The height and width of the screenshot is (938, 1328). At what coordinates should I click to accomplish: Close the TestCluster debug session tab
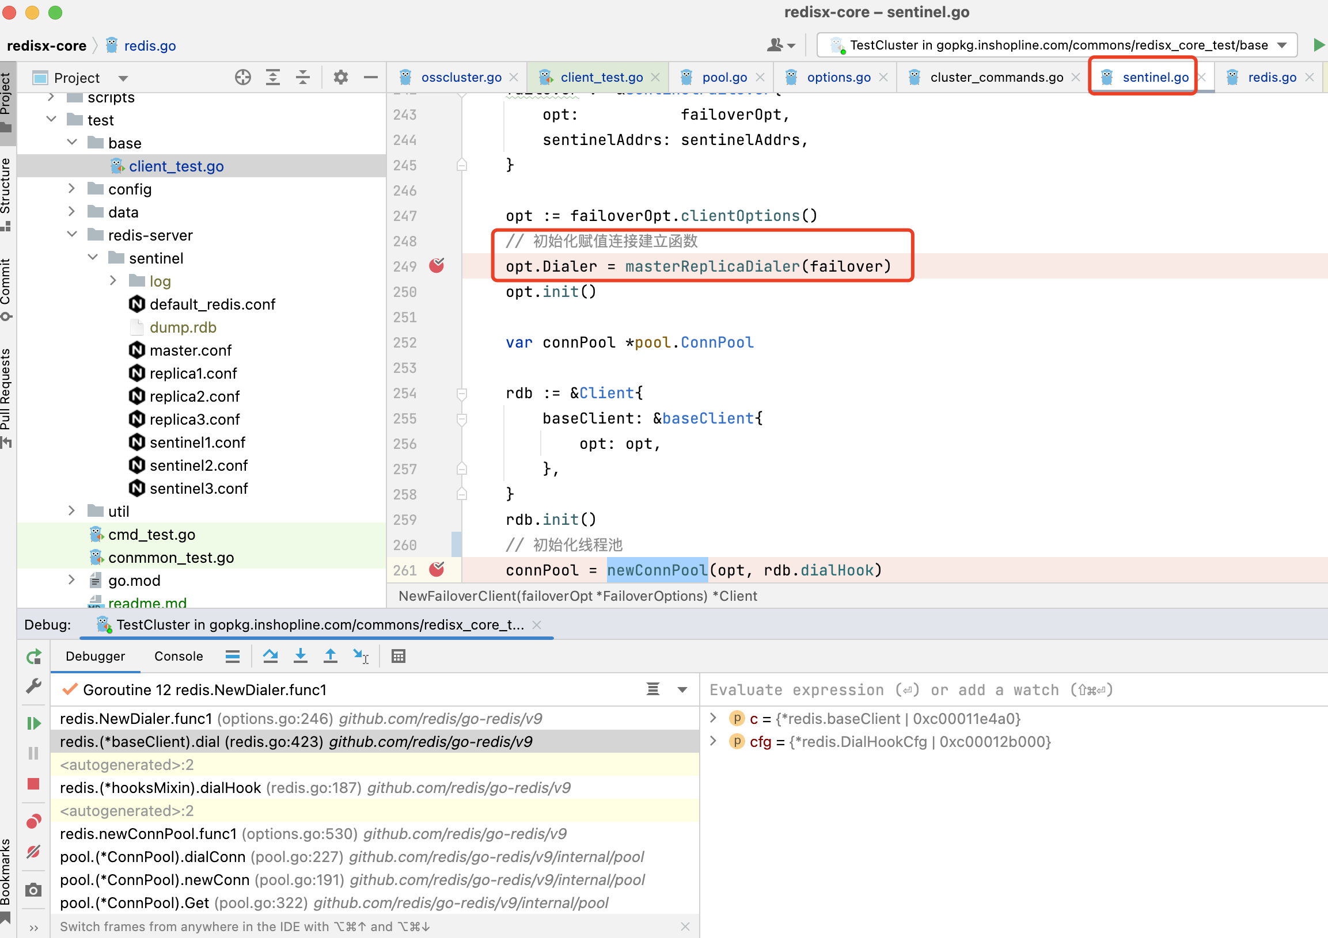[x=537, y=625]
